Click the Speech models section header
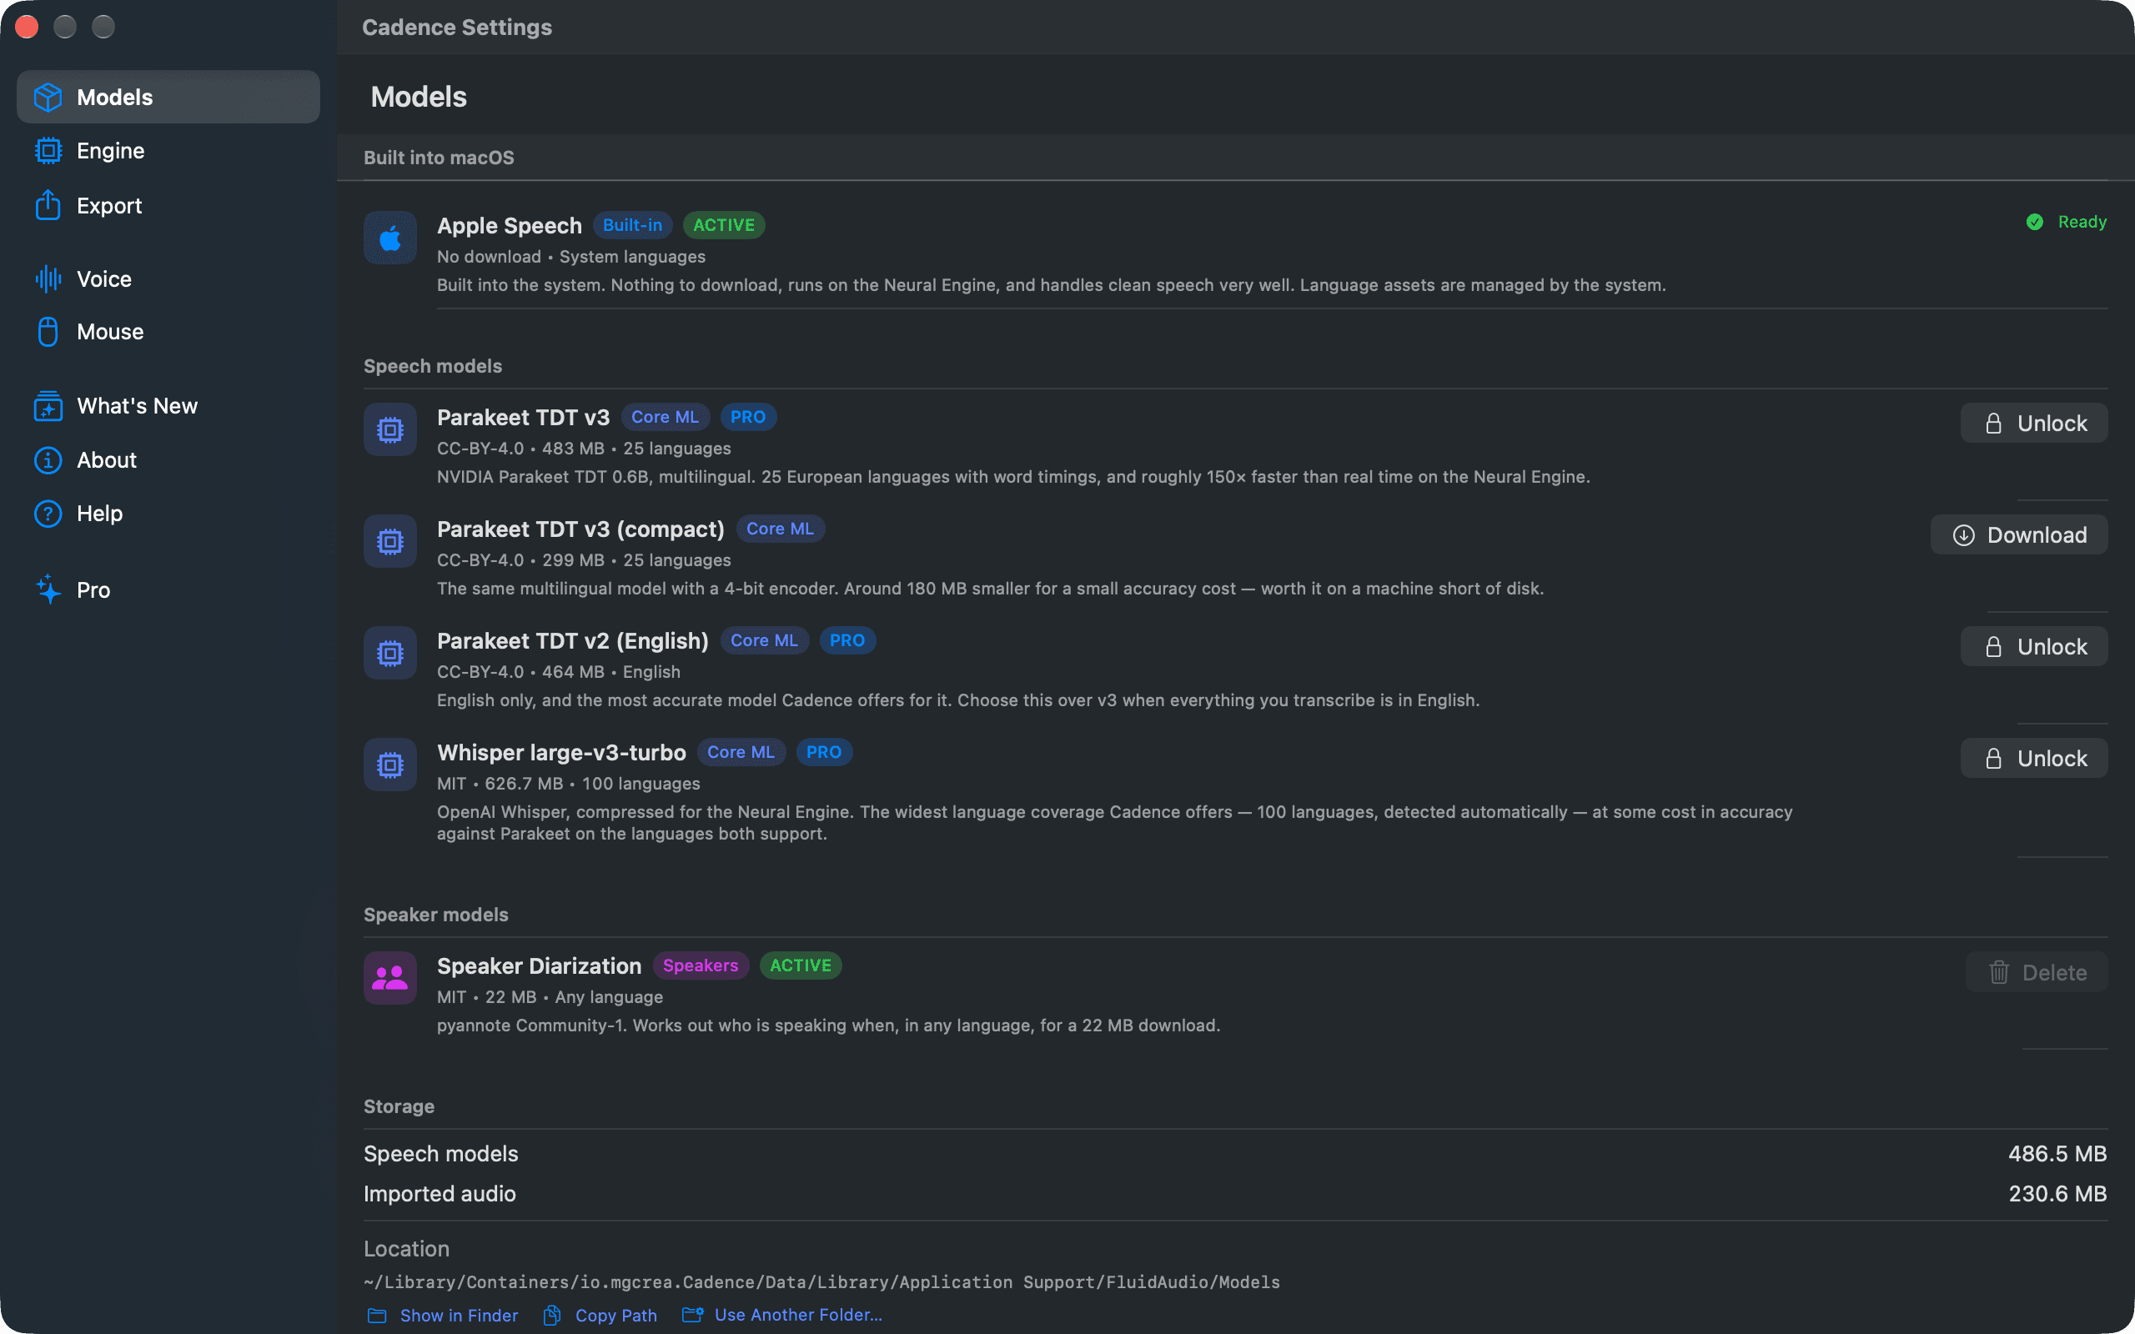This screenshot has height=1334, width=2135. (432, 366)
